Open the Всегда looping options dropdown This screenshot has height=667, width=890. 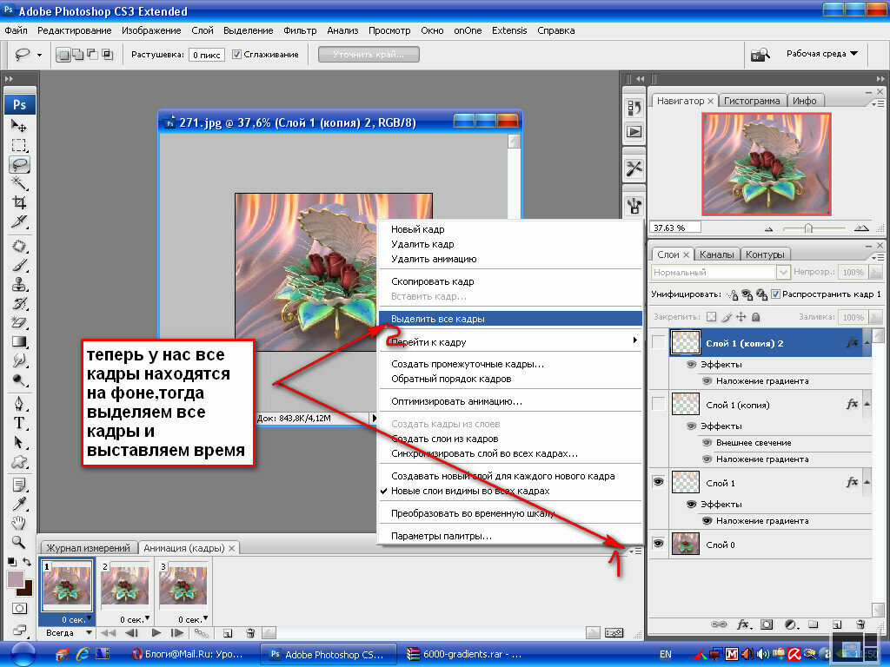(68, 633)
